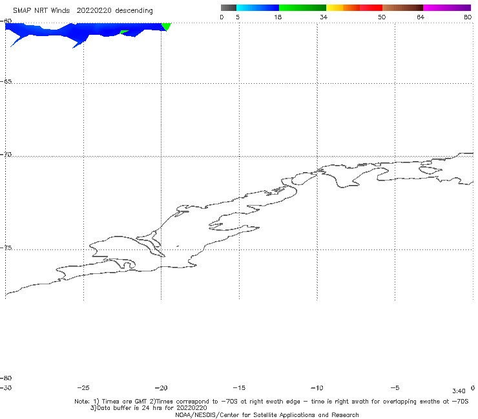Click the swath time label '3:40'
The height and width of the screenshot is (419, 478).
(x=459, y=391)
